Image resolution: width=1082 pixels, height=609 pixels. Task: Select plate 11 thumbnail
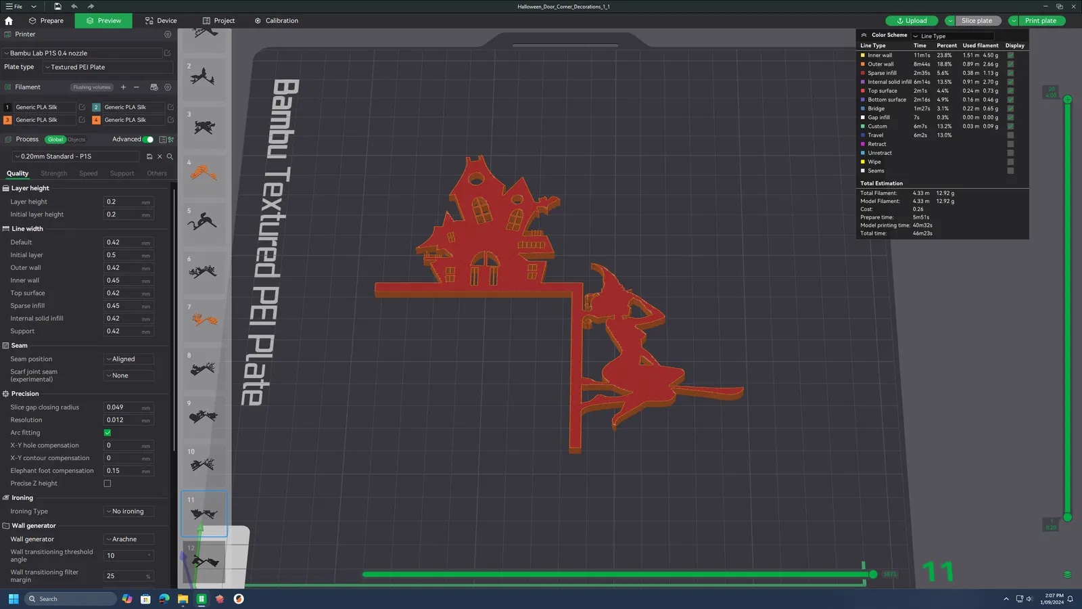coord(204,514)
